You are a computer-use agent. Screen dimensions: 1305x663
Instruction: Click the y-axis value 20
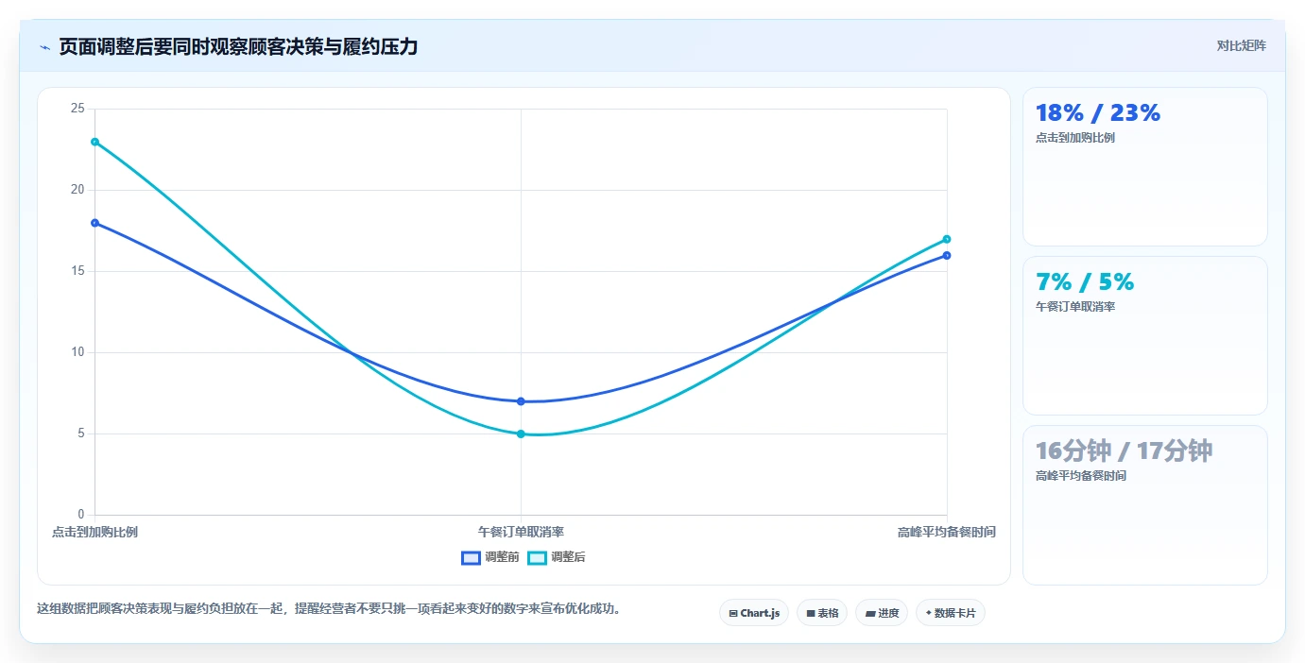pos(77,190)
